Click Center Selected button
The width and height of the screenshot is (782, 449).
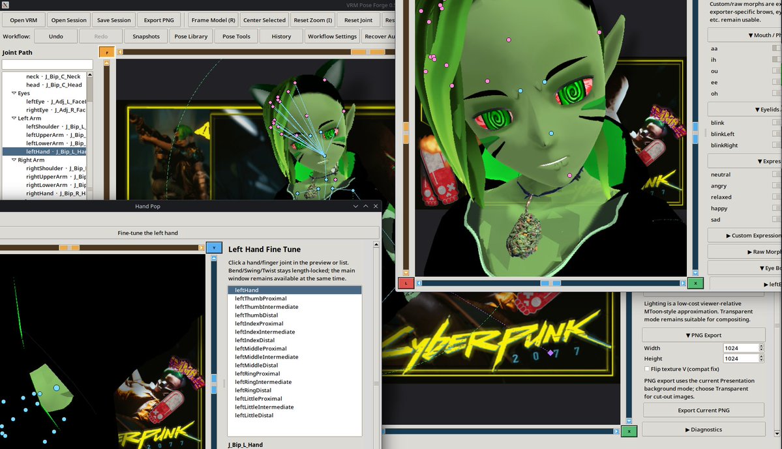pos(264,20)
